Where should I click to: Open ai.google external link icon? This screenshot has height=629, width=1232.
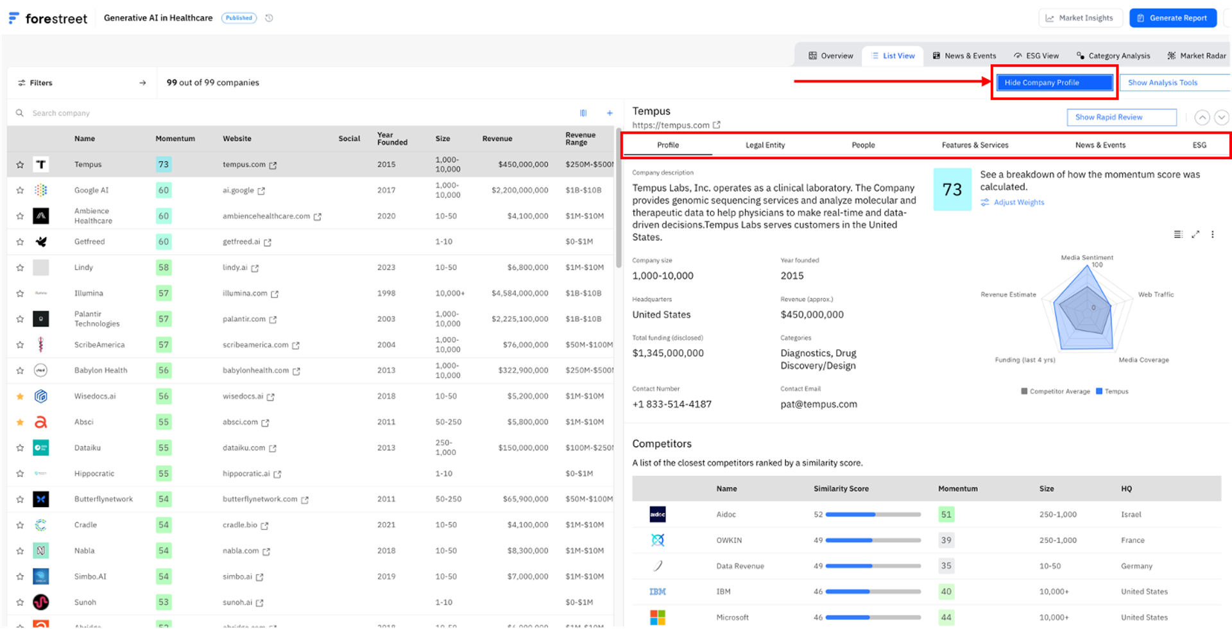(261, 191)
